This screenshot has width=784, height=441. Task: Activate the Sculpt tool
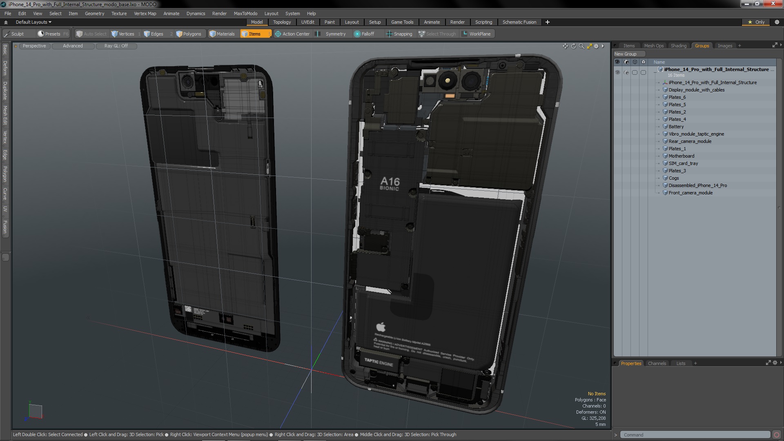[x=17, y=34]
